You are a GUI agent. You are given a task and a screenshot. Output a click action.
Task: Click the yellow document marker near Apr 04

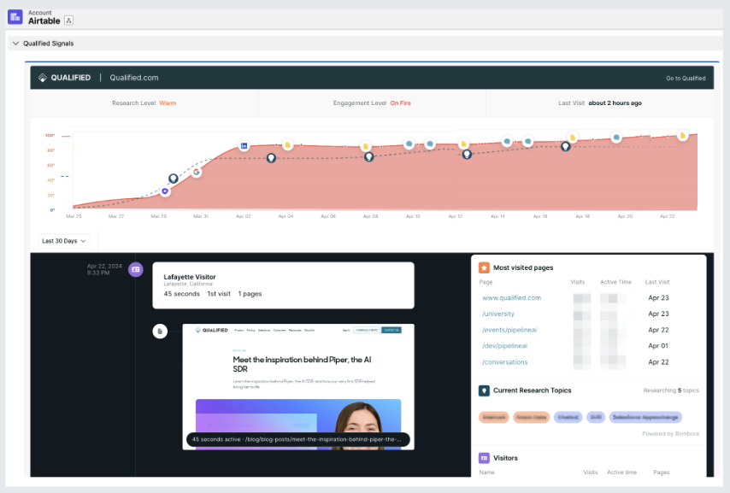(288, 145)
